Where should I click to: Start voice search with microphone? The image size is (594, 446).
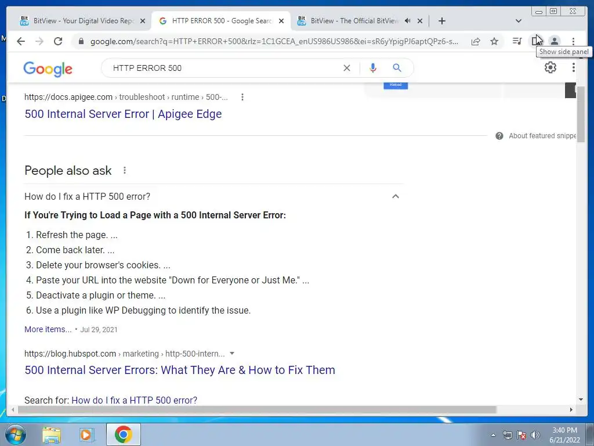pos(373,68)
